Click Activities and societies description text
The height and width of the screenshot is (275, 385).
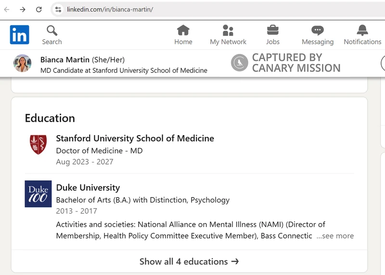(191, 230)
